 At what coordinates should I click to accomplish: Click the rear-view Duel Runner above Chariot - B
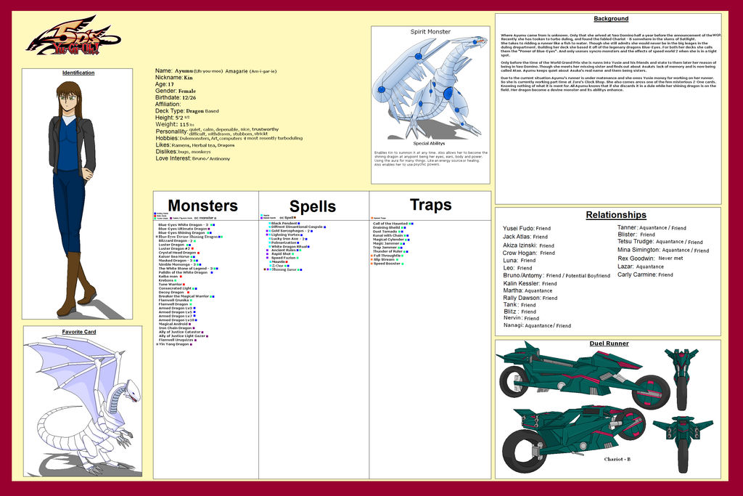pos(682,444)
